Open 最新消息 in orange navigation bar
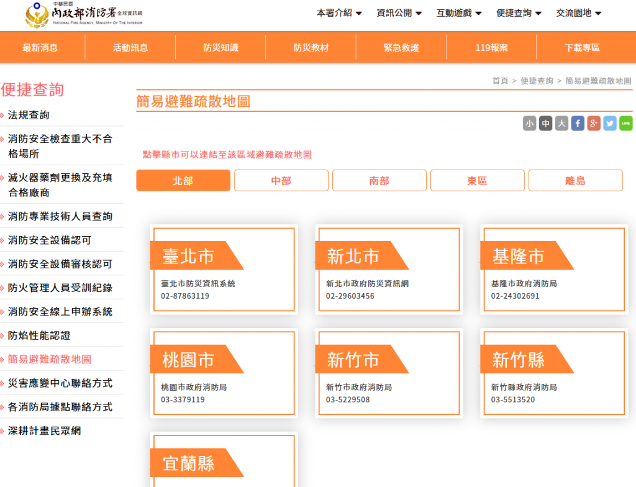The height and width of the screenshot is (487, 636). point(40,47)
